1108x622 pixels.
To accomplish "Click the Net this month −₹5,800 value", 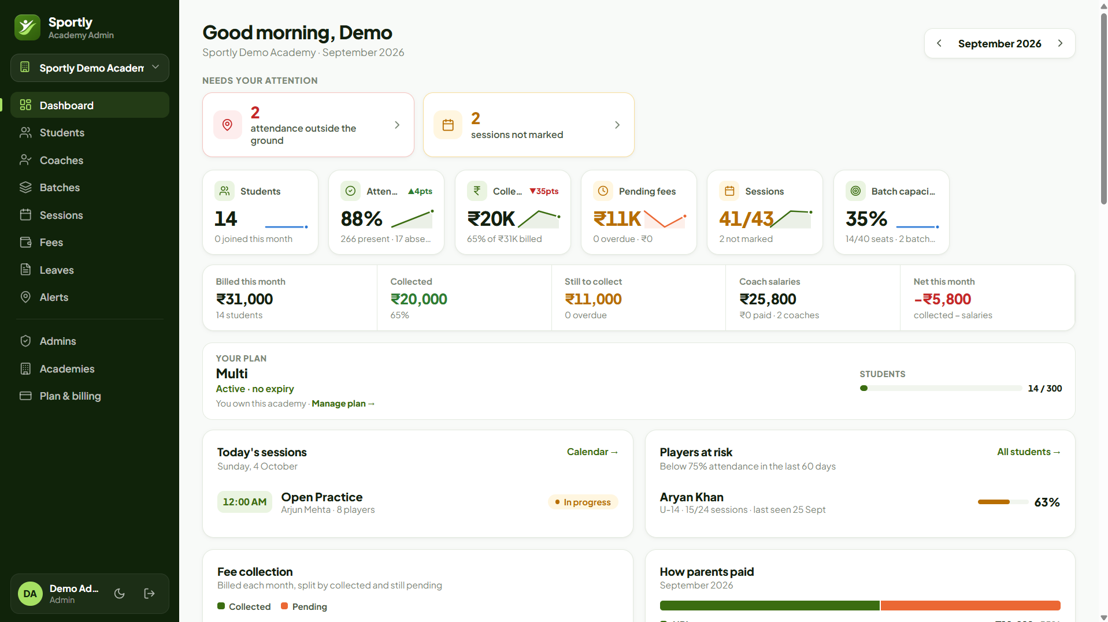I will pyautogui.click(x=942, y=299).
